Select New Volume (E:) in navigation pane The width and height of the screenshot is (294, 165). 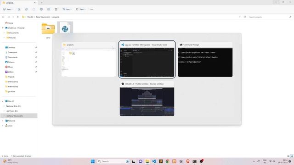coord(19,116)
